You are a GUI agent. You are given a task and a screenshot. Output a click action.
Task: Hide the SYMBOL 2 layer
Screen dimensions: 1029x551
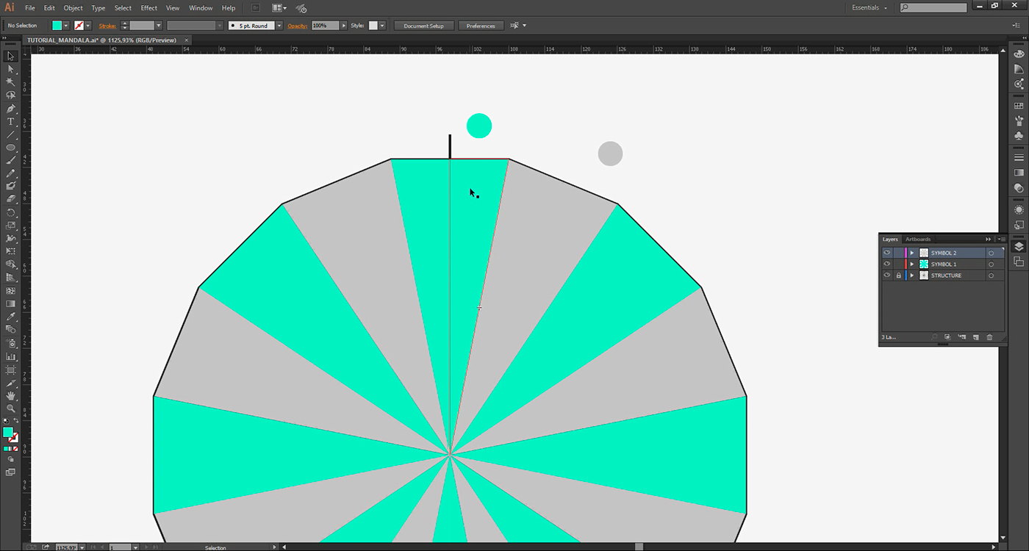pos(887,253)
